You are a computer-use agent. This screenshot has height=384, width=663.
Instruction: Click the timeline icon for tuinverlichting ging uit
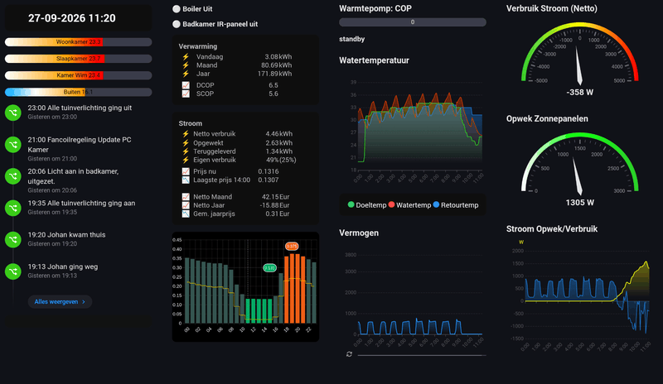pos(13,113)
